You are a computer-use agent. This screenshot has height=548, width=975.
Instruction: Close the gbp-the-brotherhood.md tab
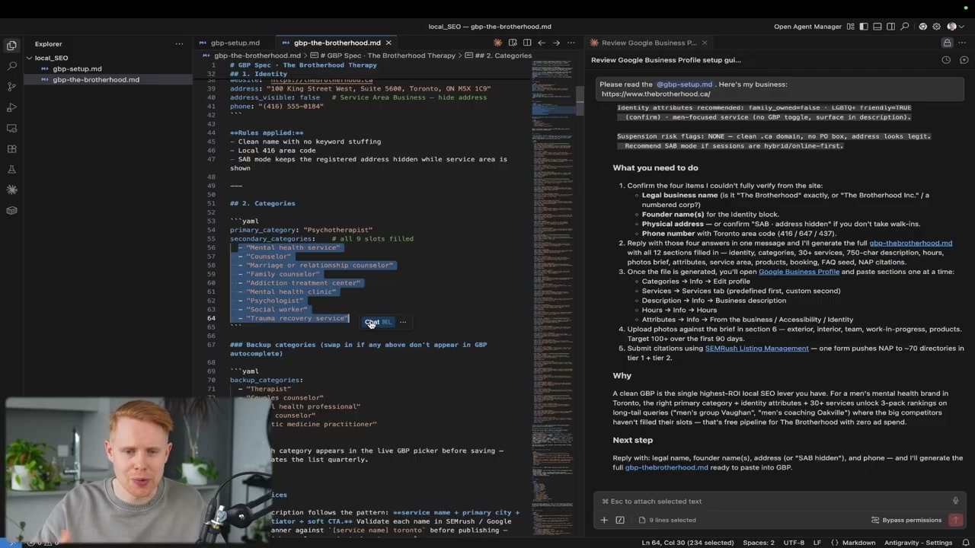point(388,43)
